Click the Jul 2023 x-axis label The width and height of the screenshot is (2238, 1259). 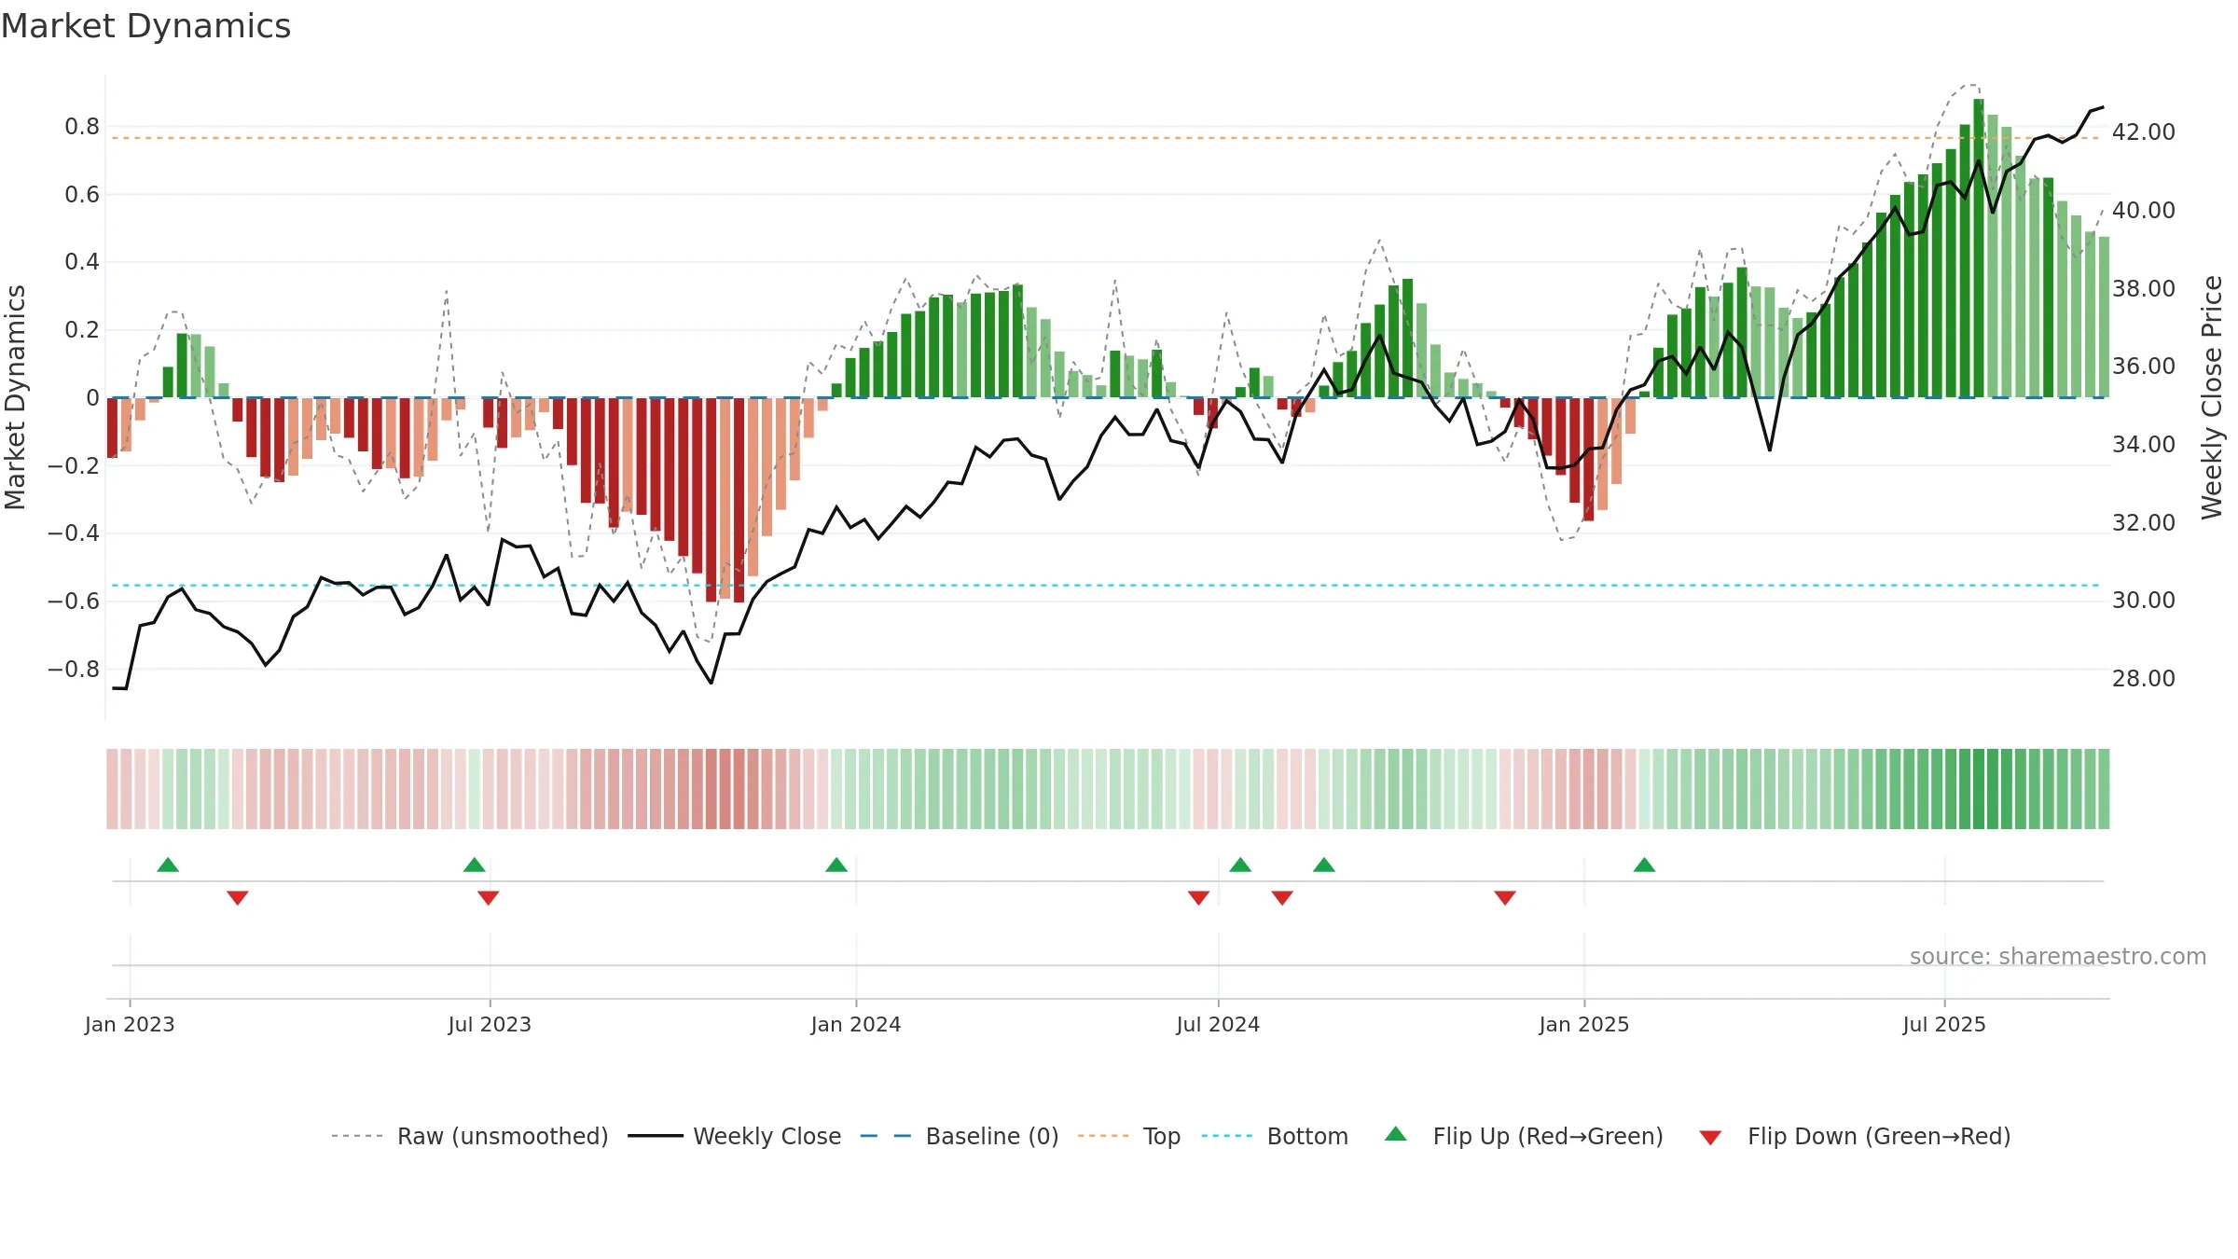pos(490,1024)
